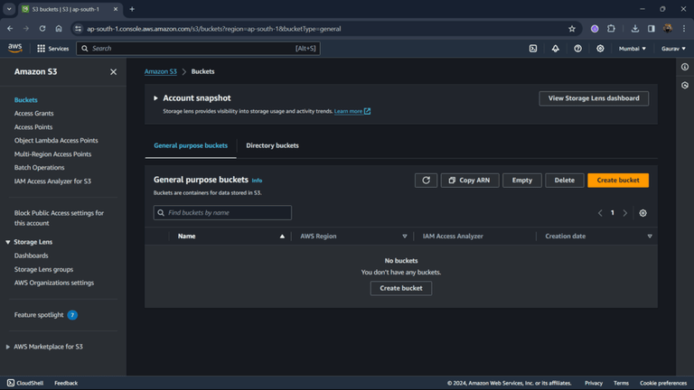
Task: Open console settings gear in top bar
Action: (600, 49)
